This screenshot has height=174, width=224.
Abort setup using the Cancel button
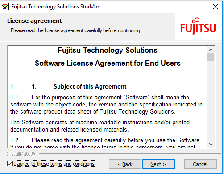[200, 164]
